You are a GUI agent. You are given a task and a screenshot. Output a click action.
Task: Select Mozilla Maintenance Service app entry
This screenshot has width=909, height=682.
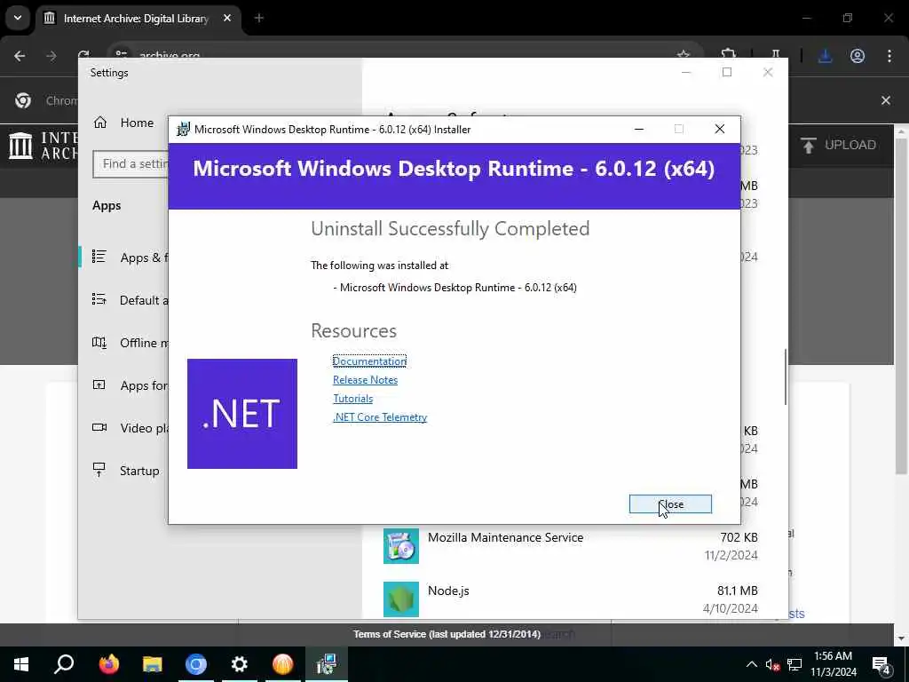point(571,546)
